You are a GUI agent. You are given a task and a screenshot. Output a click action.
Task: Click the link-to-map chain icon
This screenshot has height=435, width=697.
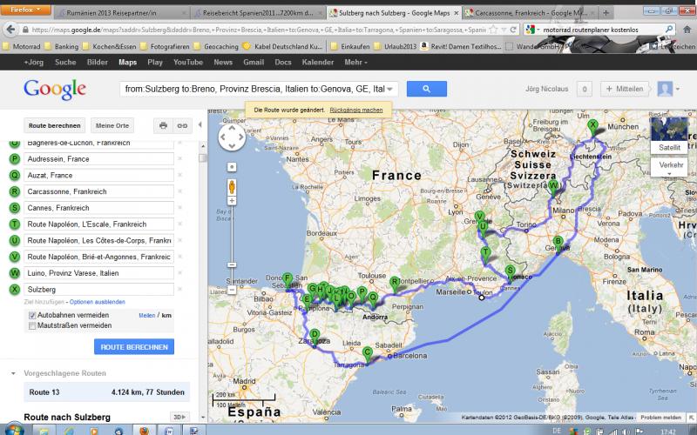(x=182, y=125)
